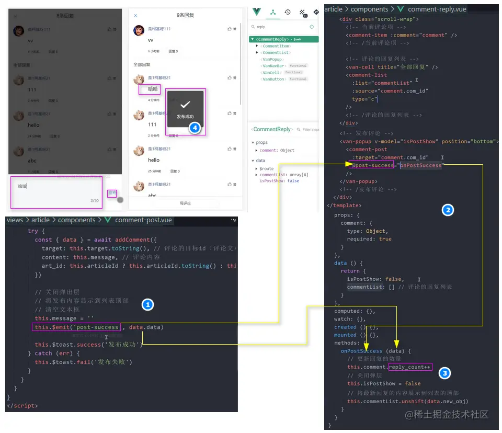Expand the CommentList tree node
Image resolution: width=502 pixels, height=433 pixels.
click(x=257, y=52)
